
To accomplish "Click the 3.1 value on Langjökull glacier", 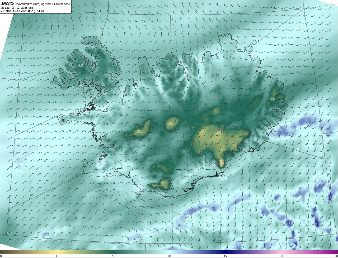I will point(139,131).
